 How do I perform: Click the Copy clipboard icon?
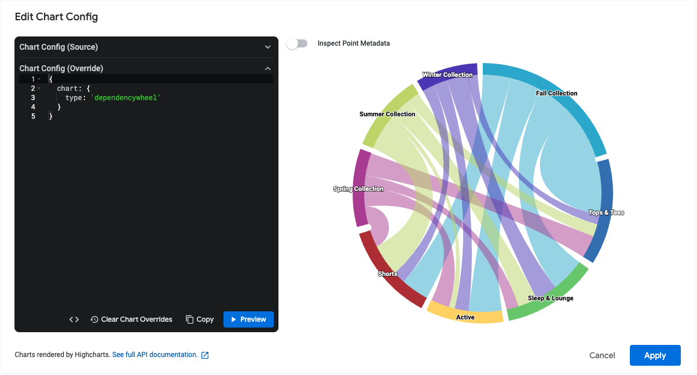[x=190, y=319]
